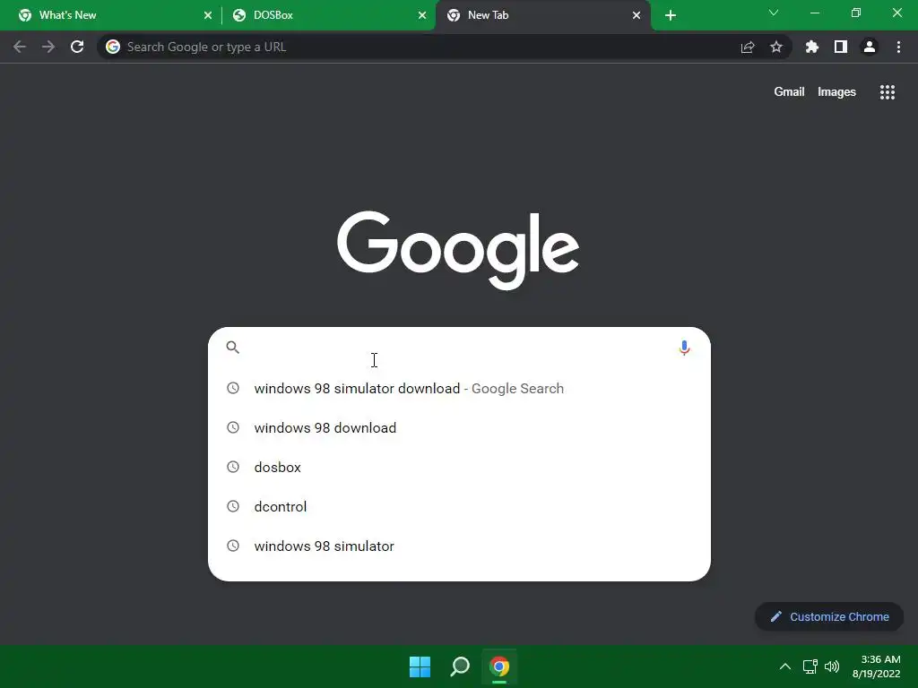Close the New Tab tab
The image size is (918, 688).
(637, 15)
